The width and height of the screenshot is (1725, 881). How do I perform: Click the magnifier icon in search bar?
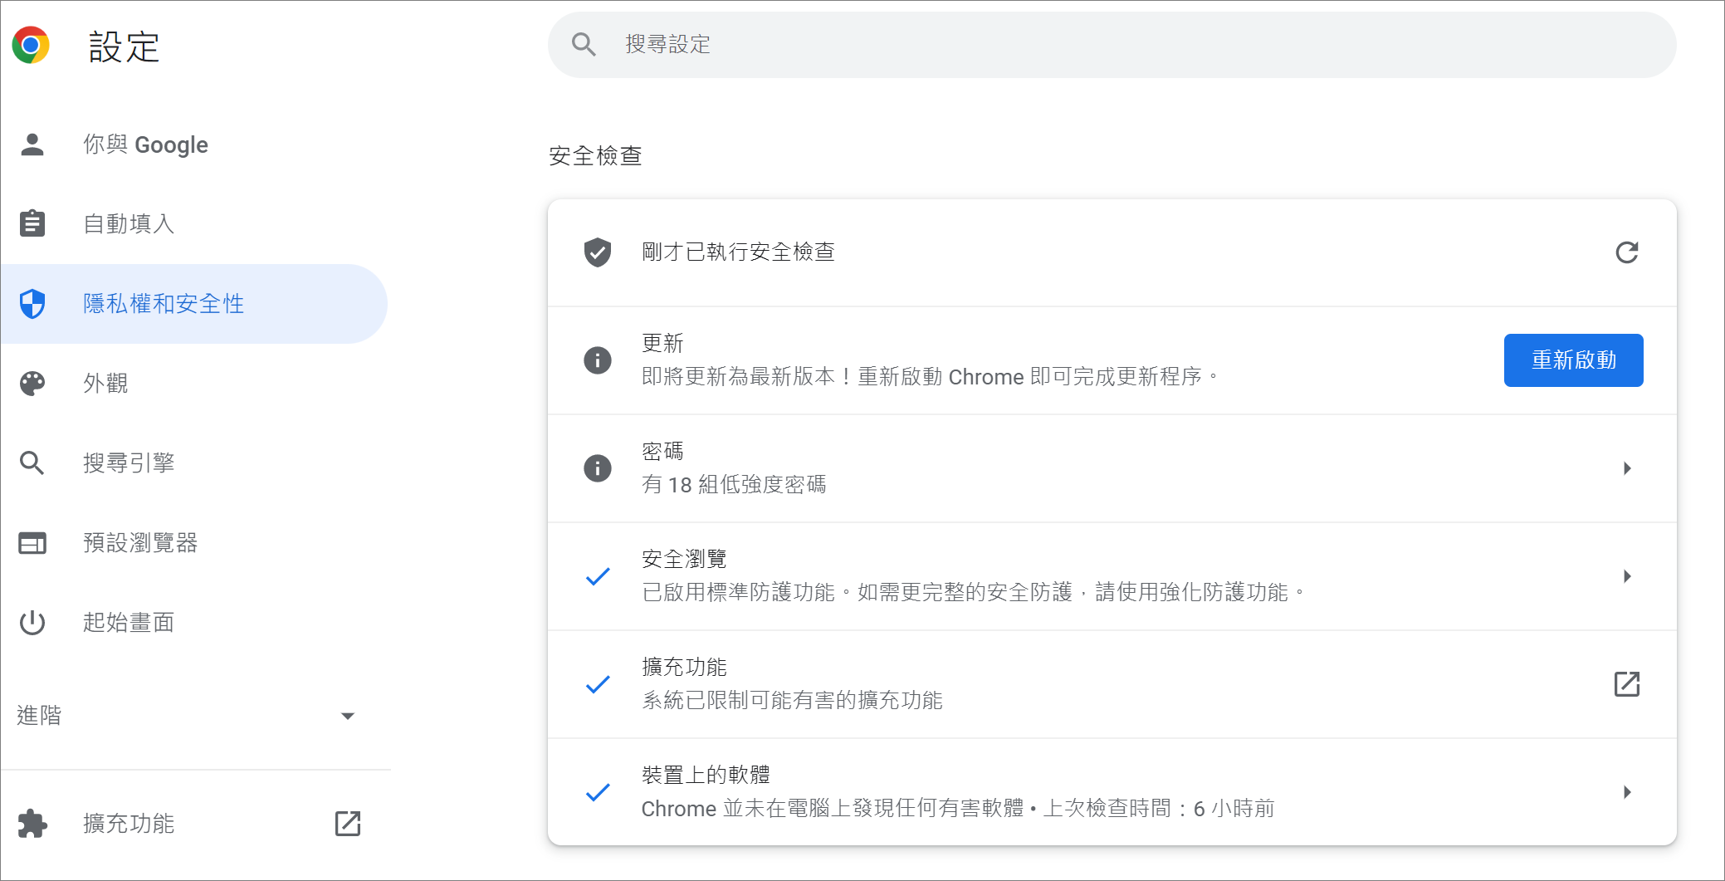(x=584, y=45)
